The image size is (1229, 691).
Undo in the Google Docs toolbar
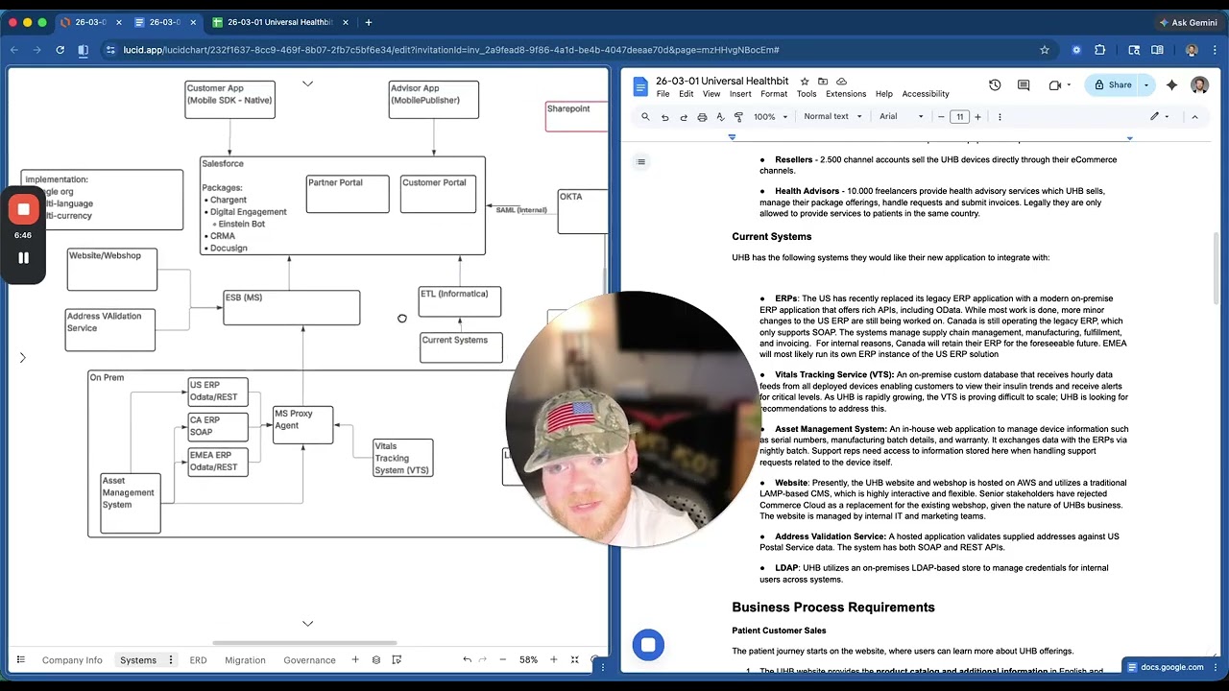point(664,117)
